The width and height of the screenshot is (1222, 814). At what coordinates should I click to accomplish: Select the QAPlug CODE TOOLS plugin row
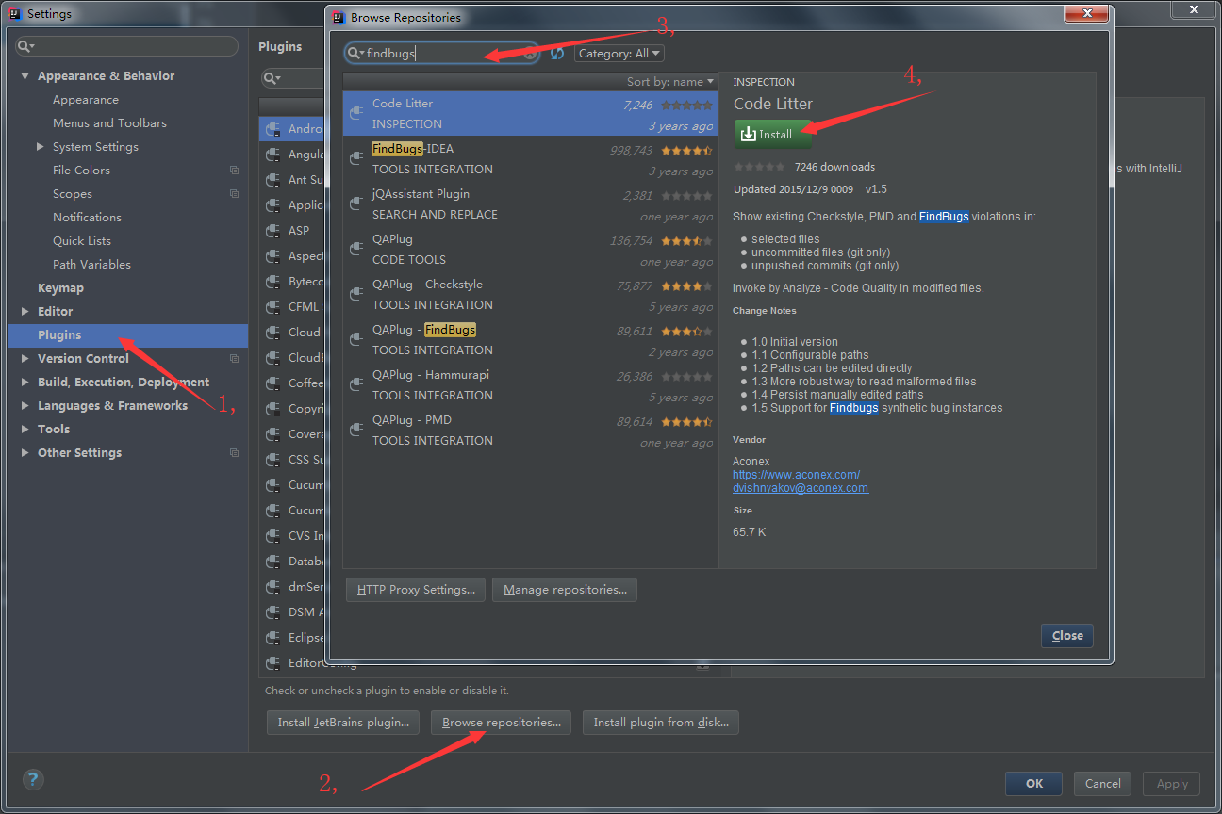point(530,249)
